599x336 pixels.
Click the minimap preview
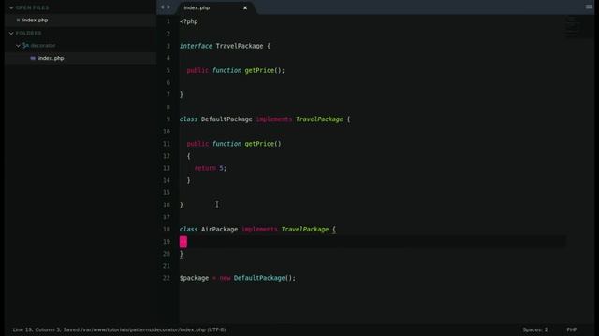pos(572,27)
